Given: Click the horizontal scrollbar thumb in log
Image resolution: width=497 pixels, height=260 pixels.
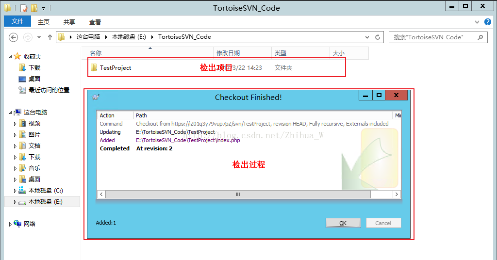Looking at the screenshot, I should tap(238, 194).
